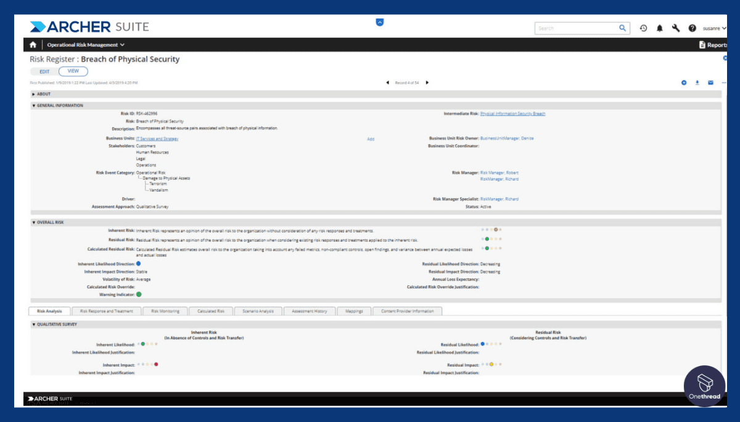Open admin settings with the wrench icon

coord(676,28)
